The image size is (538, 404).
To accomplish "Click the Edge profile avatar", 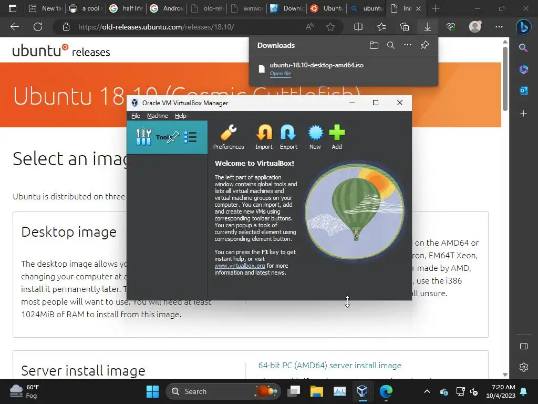I will (x=475, y=27).
